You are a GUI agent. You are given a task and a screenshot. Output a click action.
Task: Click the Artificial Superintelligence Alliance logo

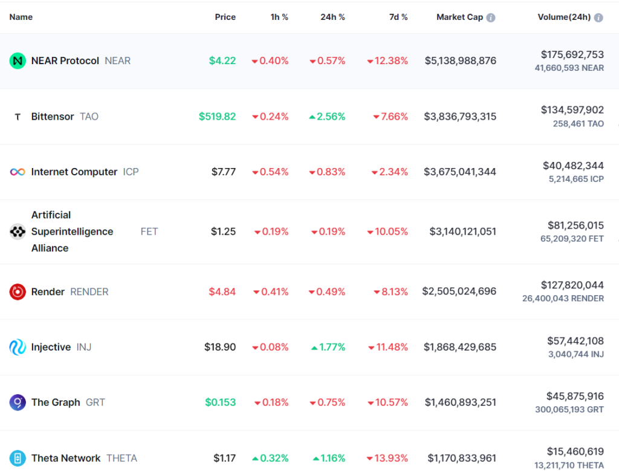point(18,232)
